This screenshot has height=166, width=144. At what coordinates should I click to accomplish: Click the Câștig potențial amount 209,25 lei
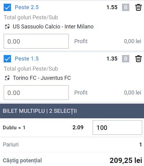coord(126,160)
